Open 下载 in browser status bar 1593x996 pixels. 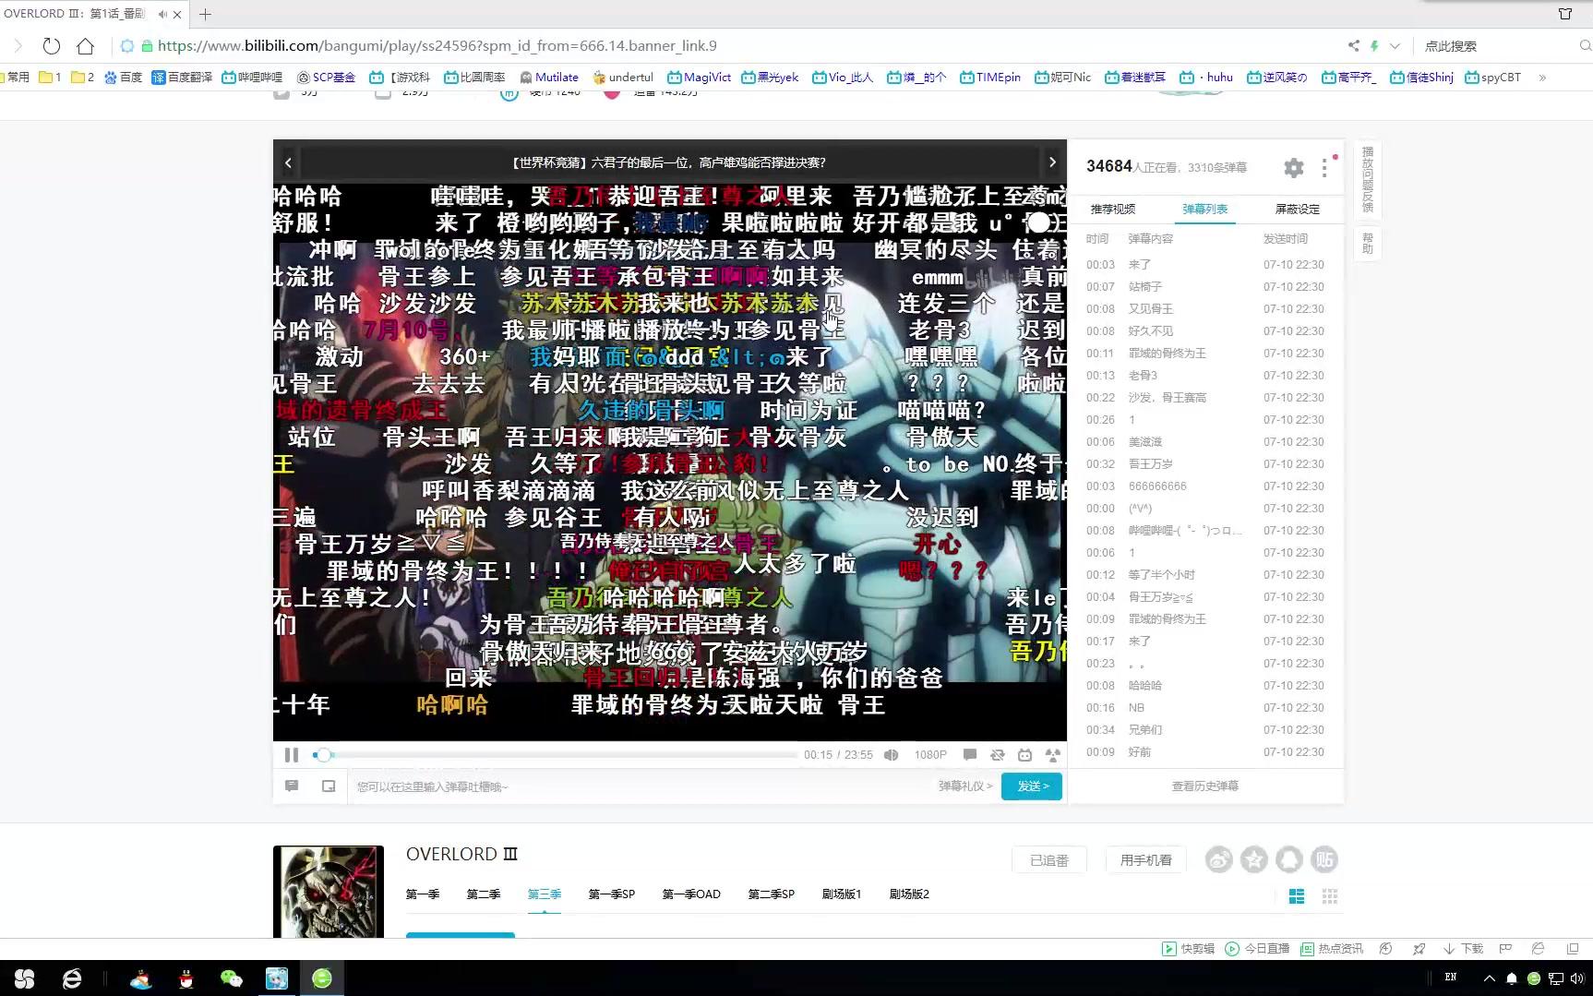tap(1464, 949)
